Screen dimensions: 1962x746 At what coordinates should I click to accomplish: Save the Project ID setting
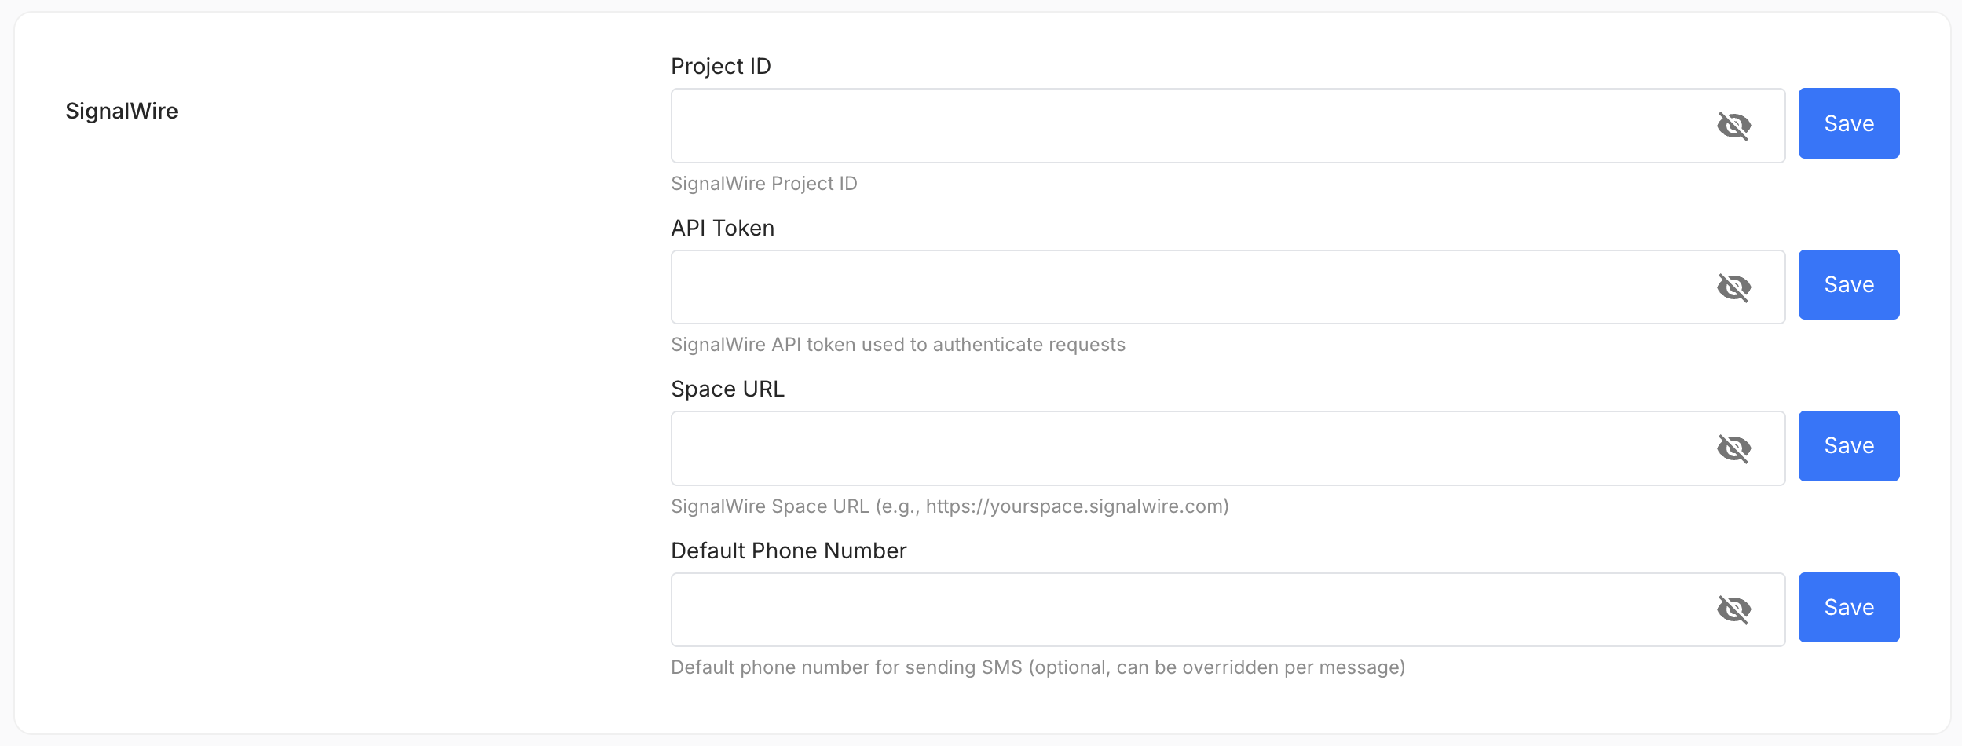1848,123
